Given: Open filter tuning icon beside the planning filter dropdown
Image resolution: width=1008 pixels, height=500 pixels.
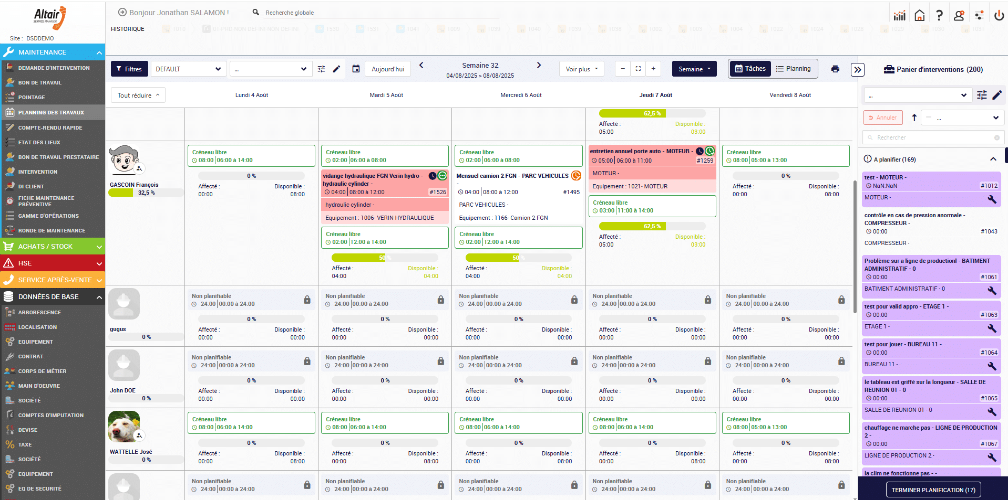Looking at the screenshot, I should click(x=321, y=69).
